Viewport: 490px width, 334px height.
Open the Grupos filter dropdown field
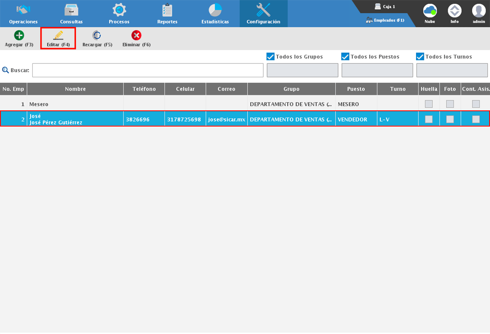pyautogui.click(x=302, y=71)
